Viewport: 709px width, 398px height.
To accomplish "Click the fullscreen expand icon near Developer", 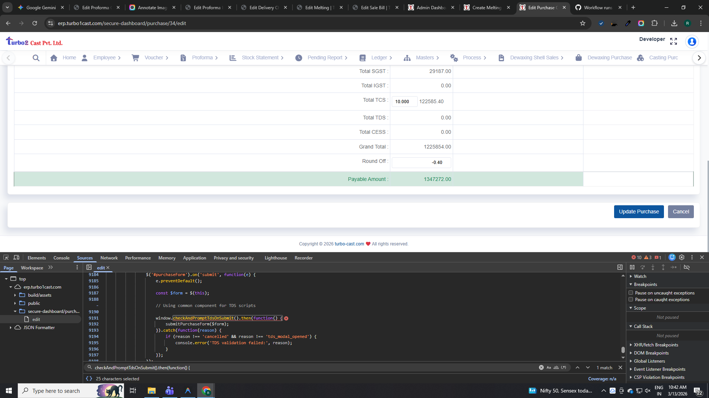I will (674, 41).
